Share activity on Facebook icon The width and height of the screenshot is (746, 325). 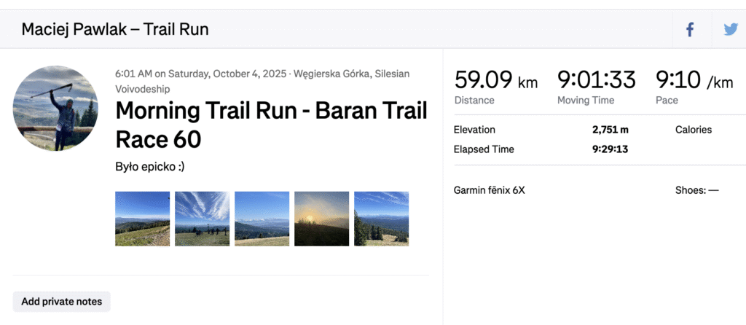click(x=689, y=30)
